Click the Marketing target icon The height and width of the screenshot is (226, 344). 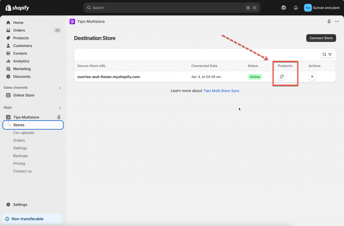(8, 69)
